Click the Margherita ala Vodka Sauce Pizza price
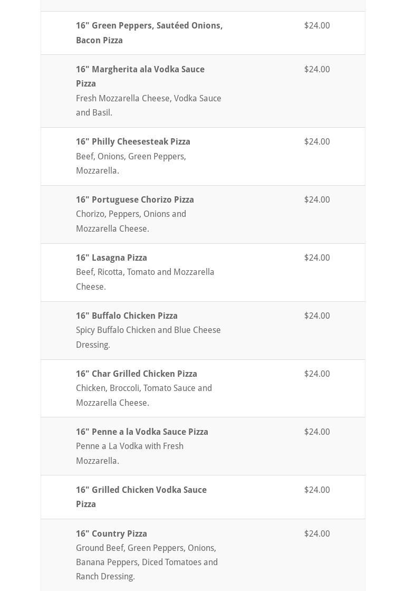406x591 pixels. 317,70
